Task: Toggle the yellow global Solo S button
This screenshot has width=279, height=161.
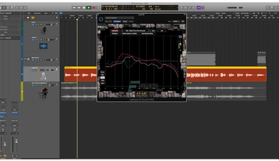Action: (x=33, y=18)
